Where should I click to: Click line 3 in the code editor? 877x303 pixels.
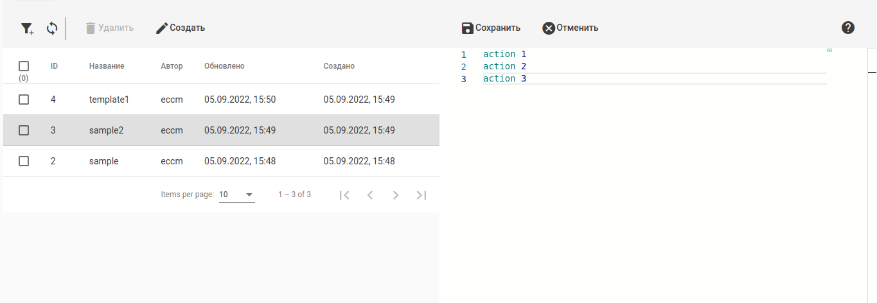(578, 79)
